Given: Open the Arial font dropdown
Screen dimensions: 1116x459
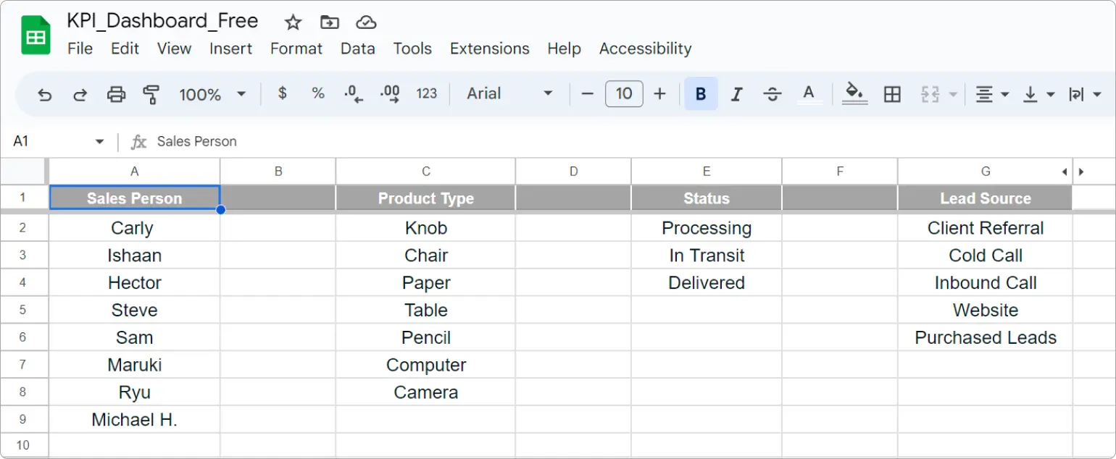Looking at the screenshot, I should point(507,94).
